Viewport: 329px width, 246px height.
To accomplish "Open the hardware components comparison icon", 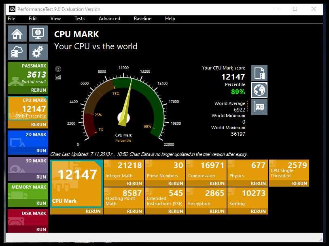I will coord(259,107).
